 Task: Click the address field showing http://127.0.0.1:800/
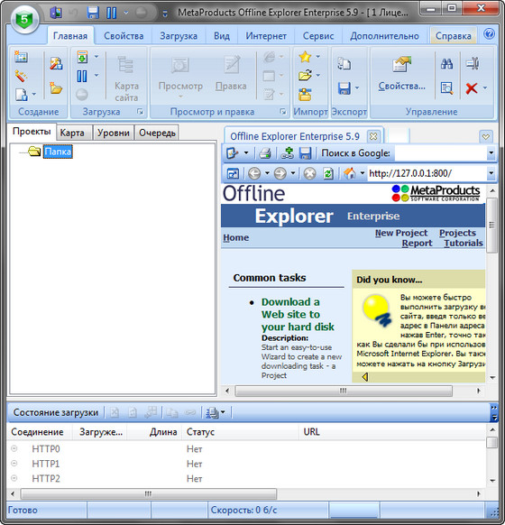coord(427,173)
